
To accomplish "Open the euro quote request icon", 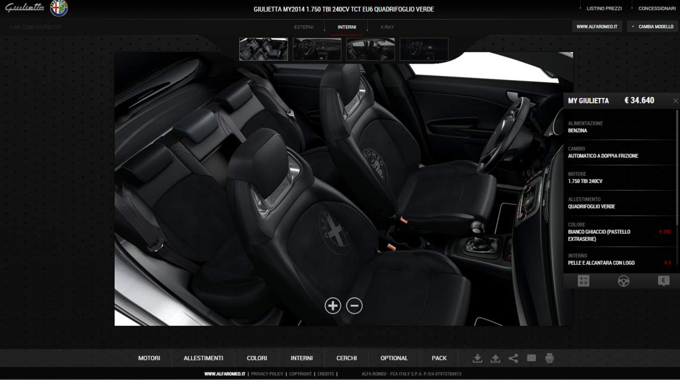I will 664,281.
